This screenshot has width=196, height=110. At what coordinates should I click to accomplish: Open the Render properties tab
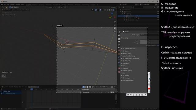point(119,39)
